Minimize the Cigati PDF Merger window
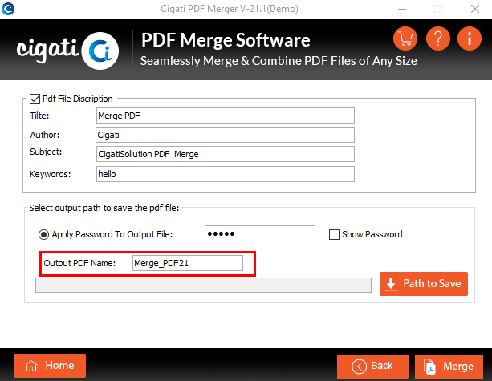The width and height of the screenshot is (492, 381). [x=402, y=9]
